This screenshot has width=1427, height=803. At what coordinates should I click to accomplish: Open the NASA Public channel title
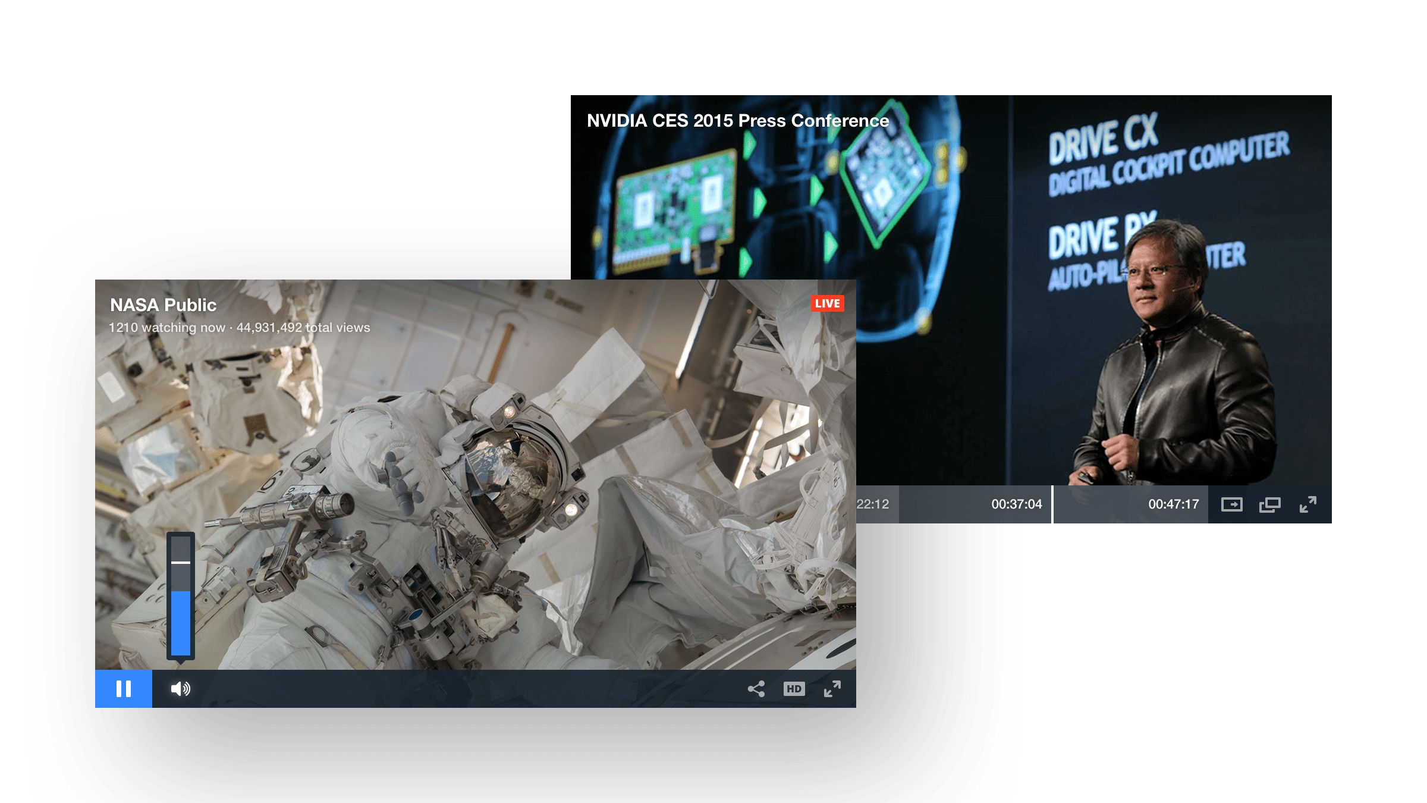pyautogui.click(x=163, y=305)
